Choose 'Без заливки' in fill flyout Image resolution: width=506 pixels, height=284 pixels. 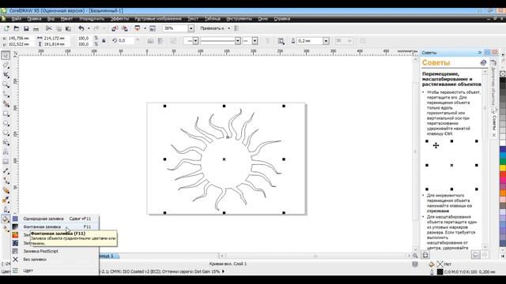(55, 260)
